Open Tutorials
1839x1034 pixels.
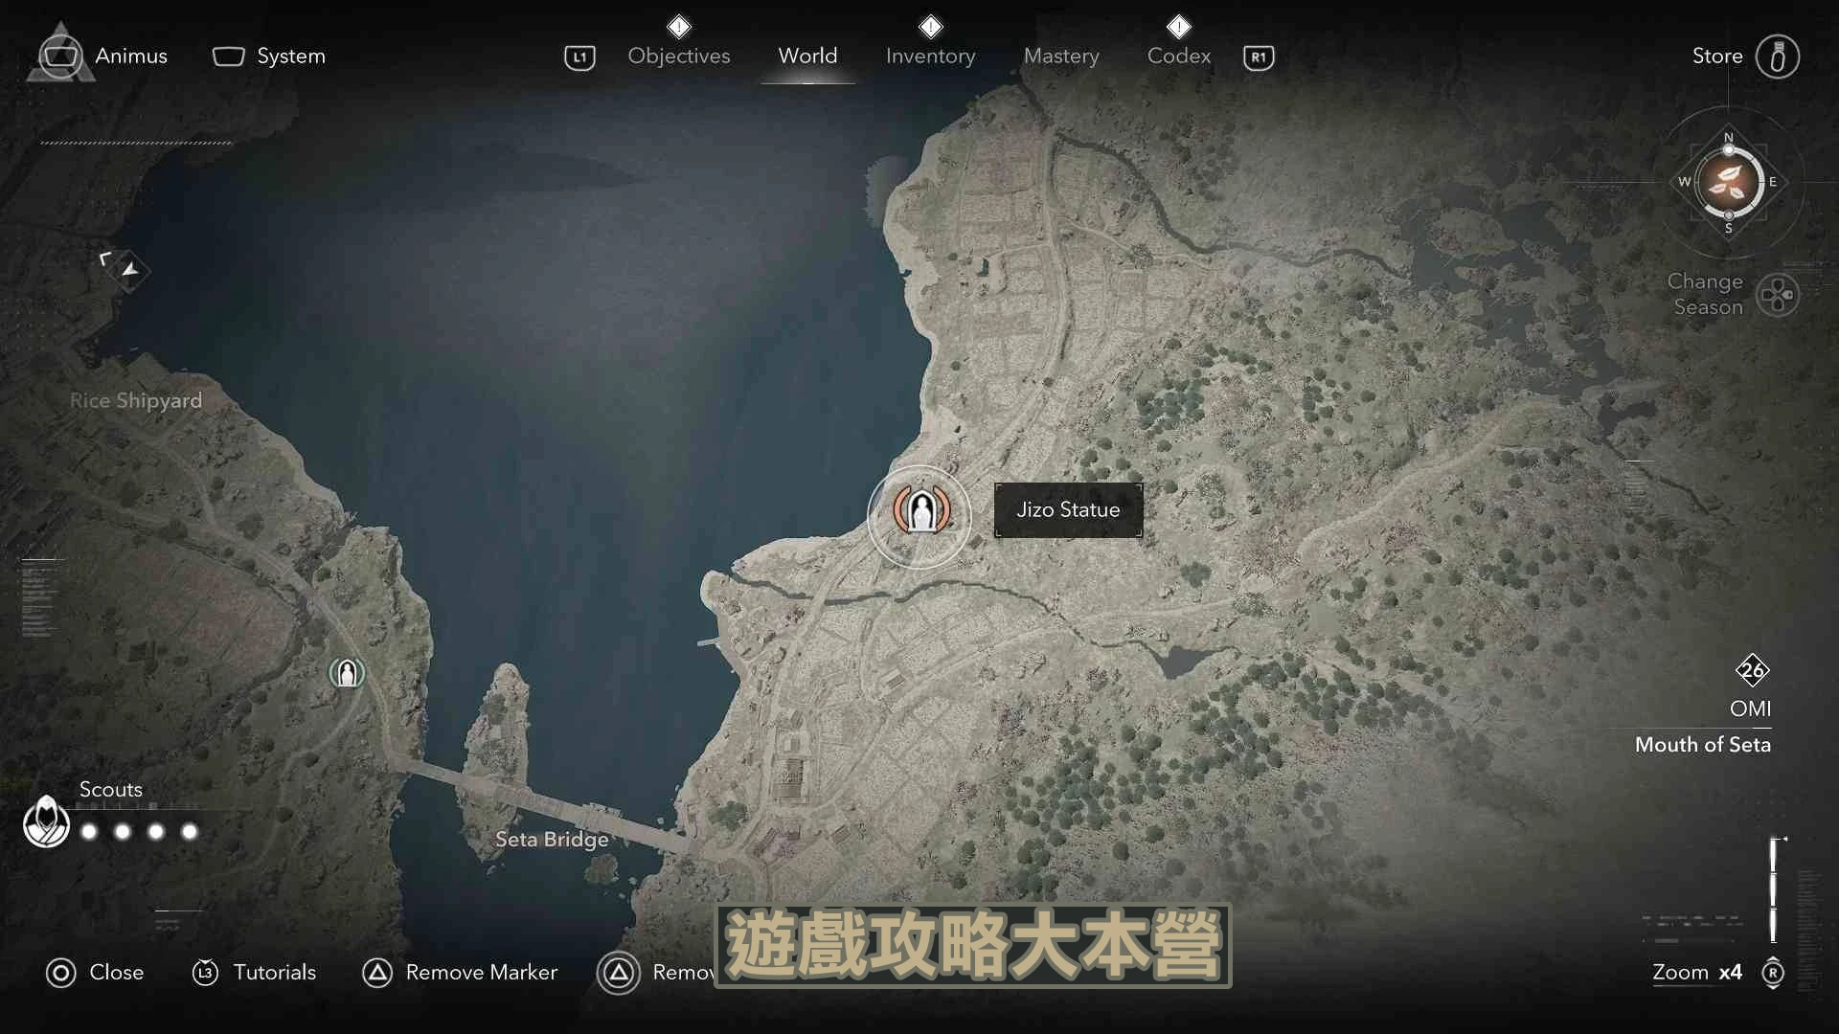(x=275, y=973)
